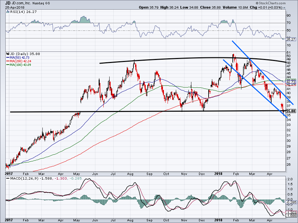Click the boxed 35.88 price tag on the right axis
This screenshot has width=298, height=223.
291,111
